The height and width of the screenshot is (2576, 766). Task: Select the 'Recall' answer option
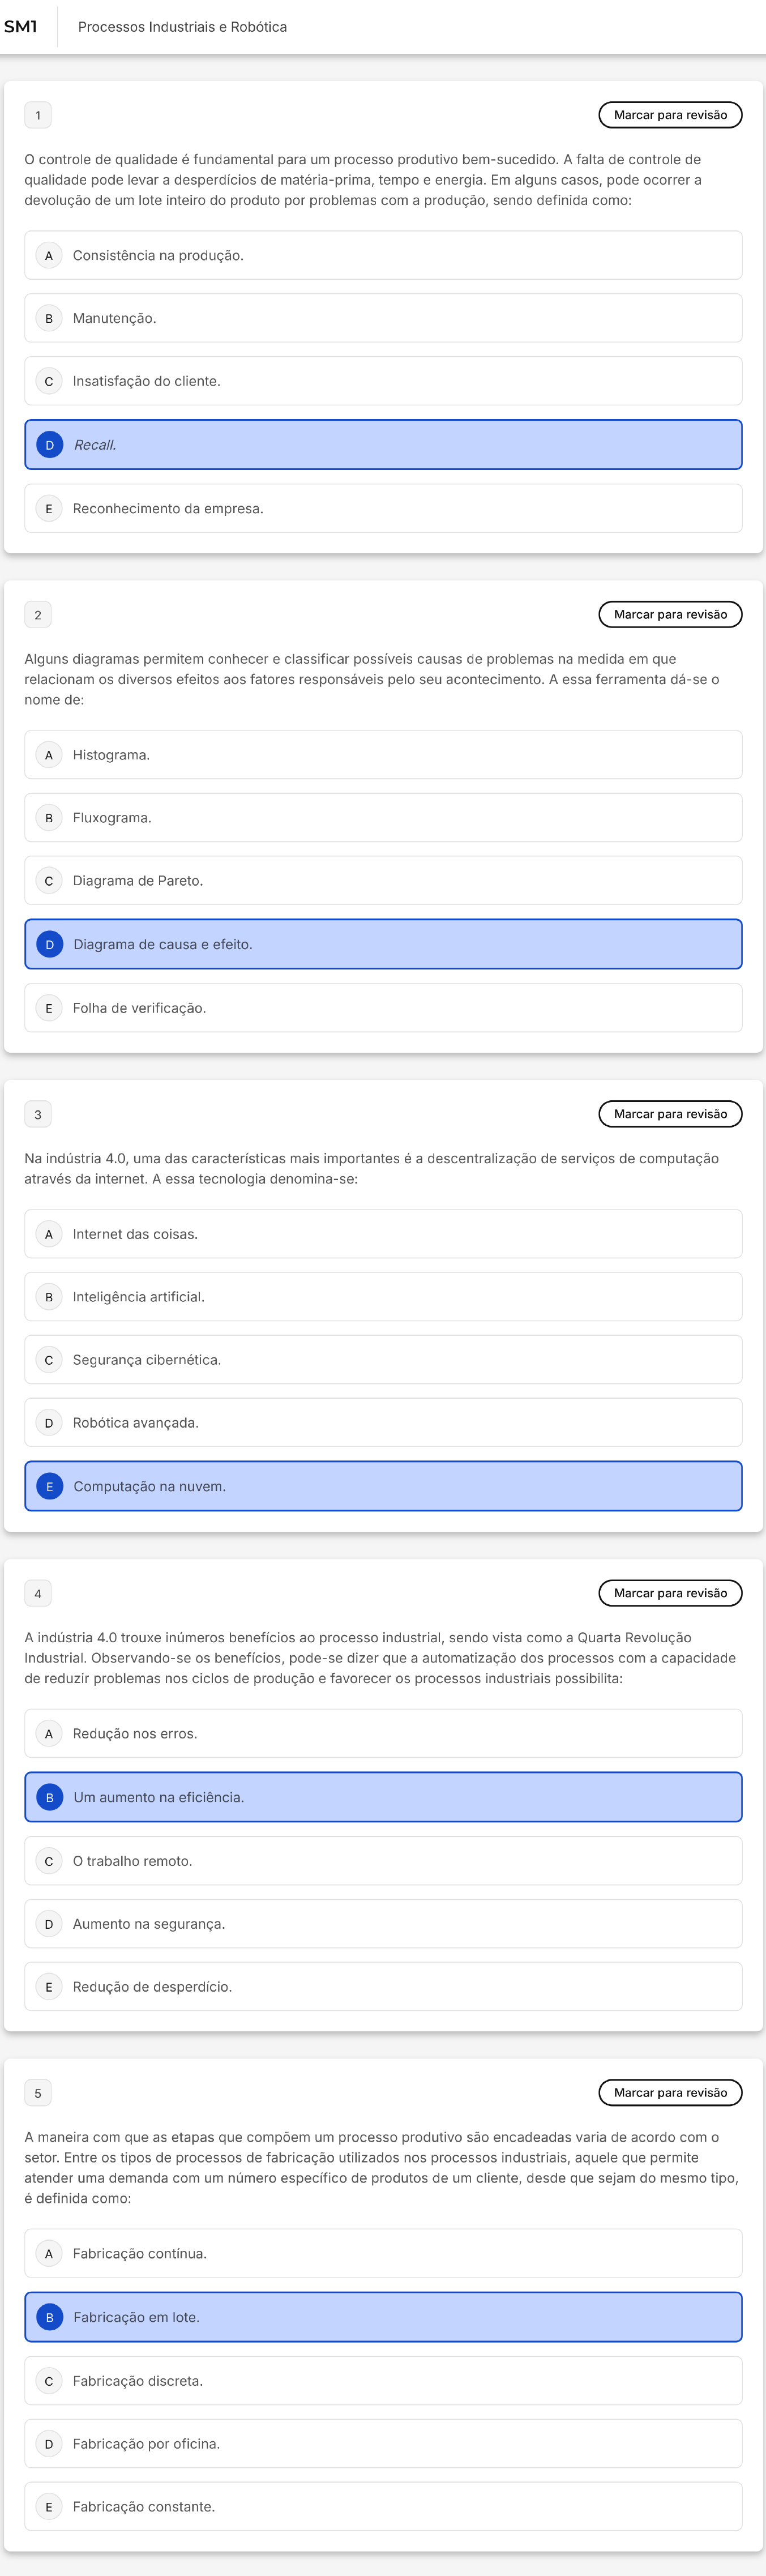point(383,445)
